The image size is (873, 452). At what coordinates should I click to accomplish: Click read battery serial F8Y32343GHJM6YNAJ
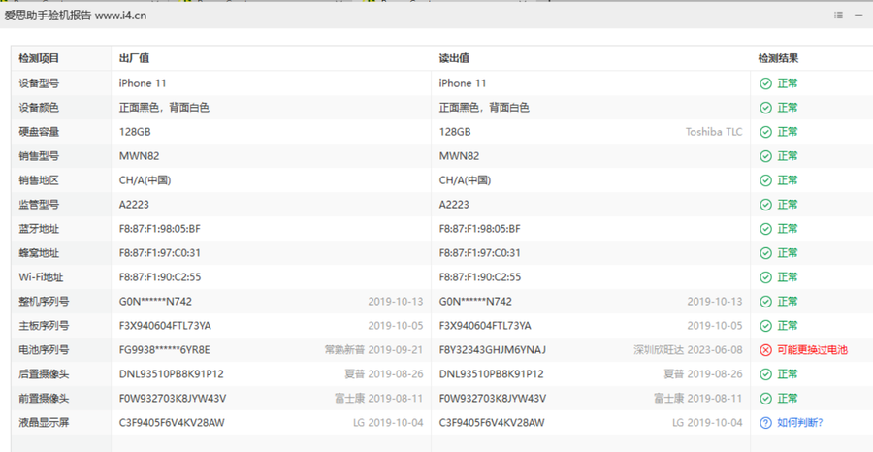[492, 350]
